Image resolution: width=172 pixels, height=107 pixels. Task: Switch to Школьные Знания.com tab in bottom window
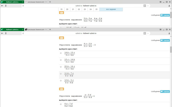coord(36,29)
